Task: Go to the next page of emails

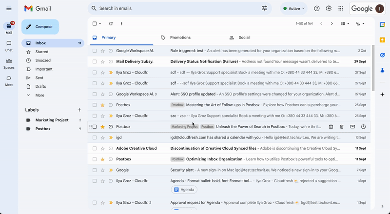Action: point(332,23)
